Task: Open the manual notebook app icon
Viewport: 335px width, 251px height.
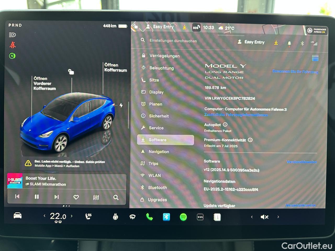Action: (217, 217)
